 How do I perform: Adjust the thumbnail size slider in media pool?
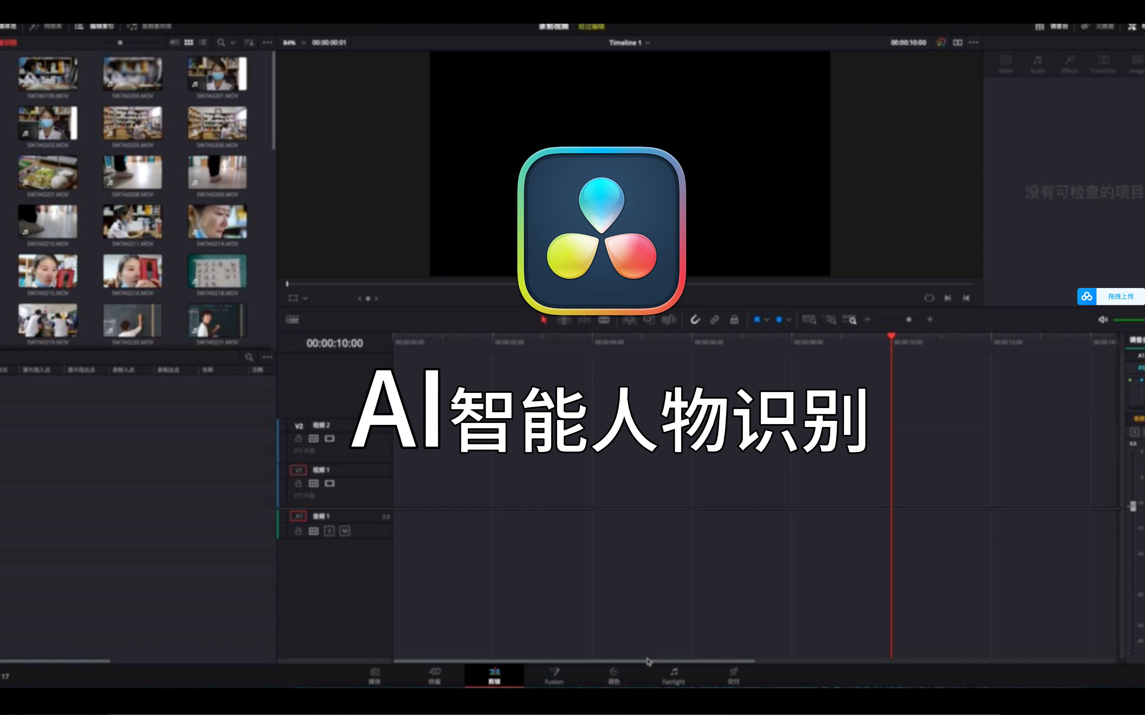tap(120, 43)
